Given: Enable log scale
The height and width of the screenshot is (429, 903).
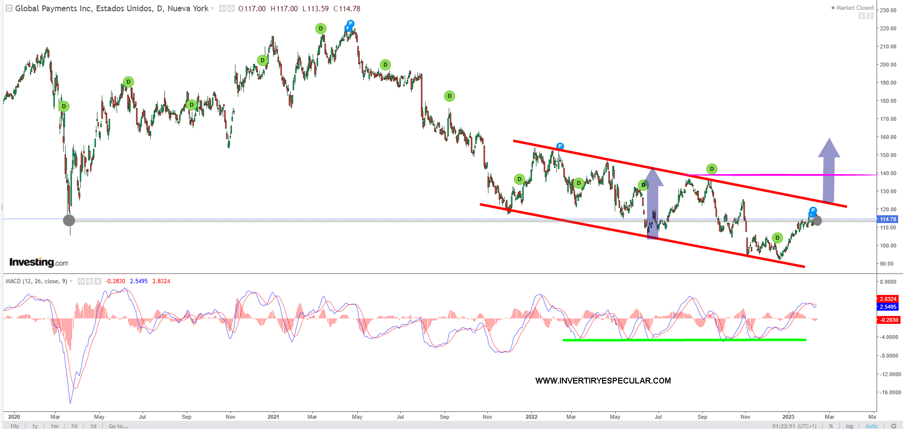Looking at the screenshot, I should click(x=849, y=426).
